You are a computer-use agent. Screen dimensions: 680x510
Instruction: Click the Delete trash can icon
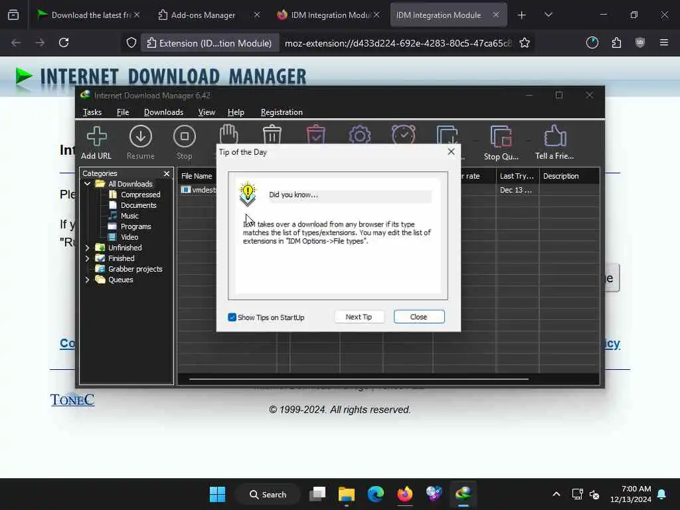point(272,134)
